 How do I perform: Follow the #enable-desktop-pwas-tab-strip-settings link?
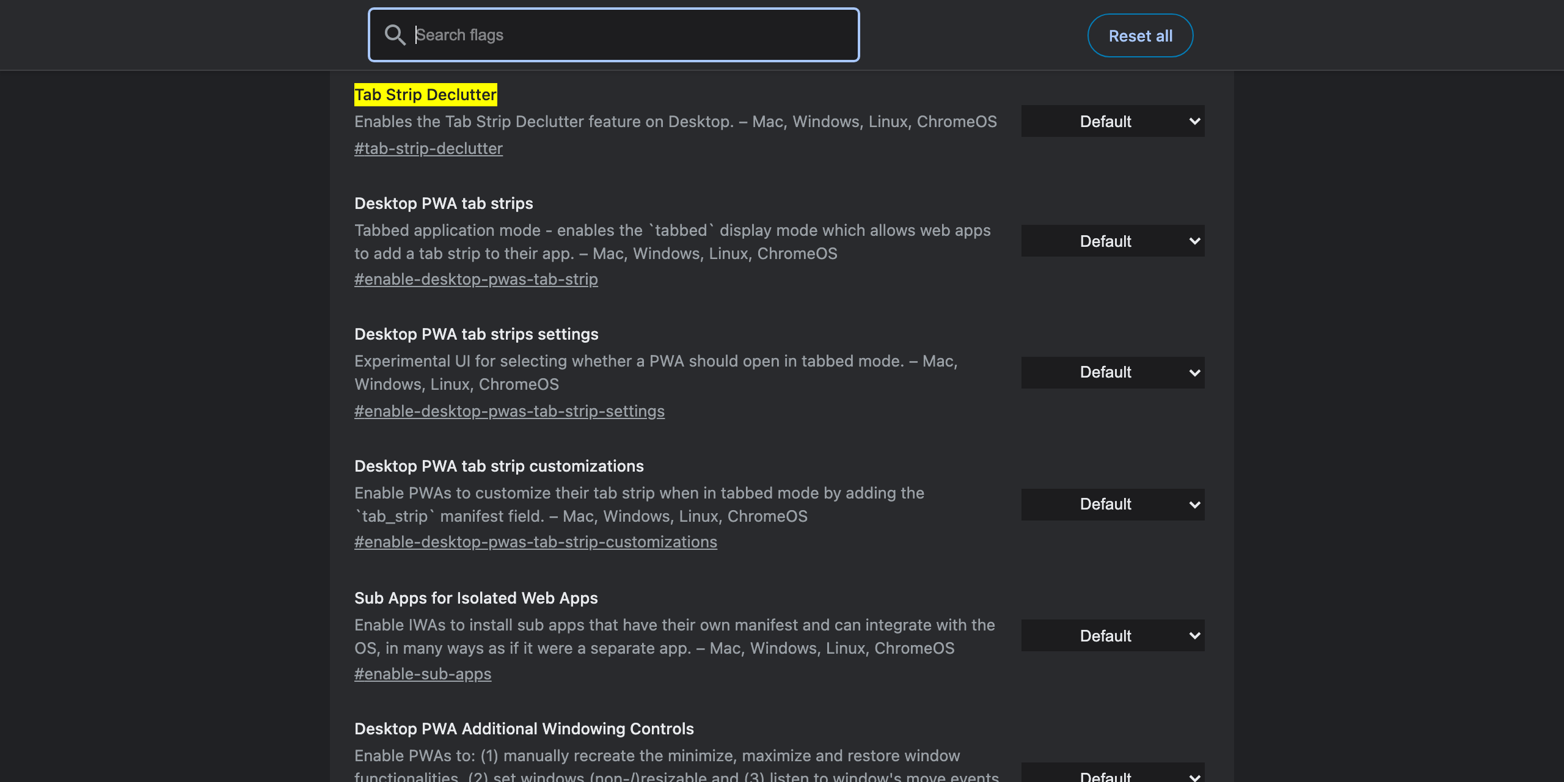pos(510,411)
